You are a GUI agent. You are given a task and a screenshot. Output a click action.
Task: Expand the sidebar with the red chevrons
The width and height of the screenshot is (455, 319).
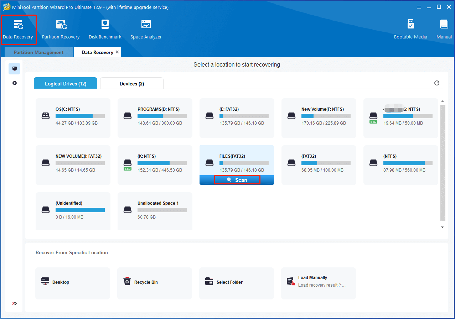[14, 303]
